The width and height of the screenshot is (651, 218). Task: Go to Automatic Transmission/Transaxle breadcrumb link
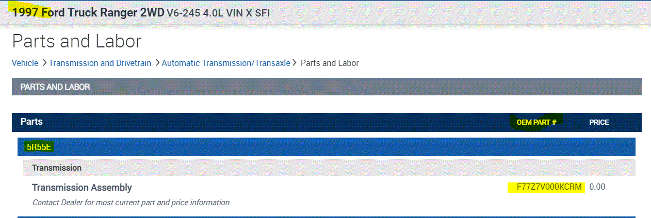(226, 63)
